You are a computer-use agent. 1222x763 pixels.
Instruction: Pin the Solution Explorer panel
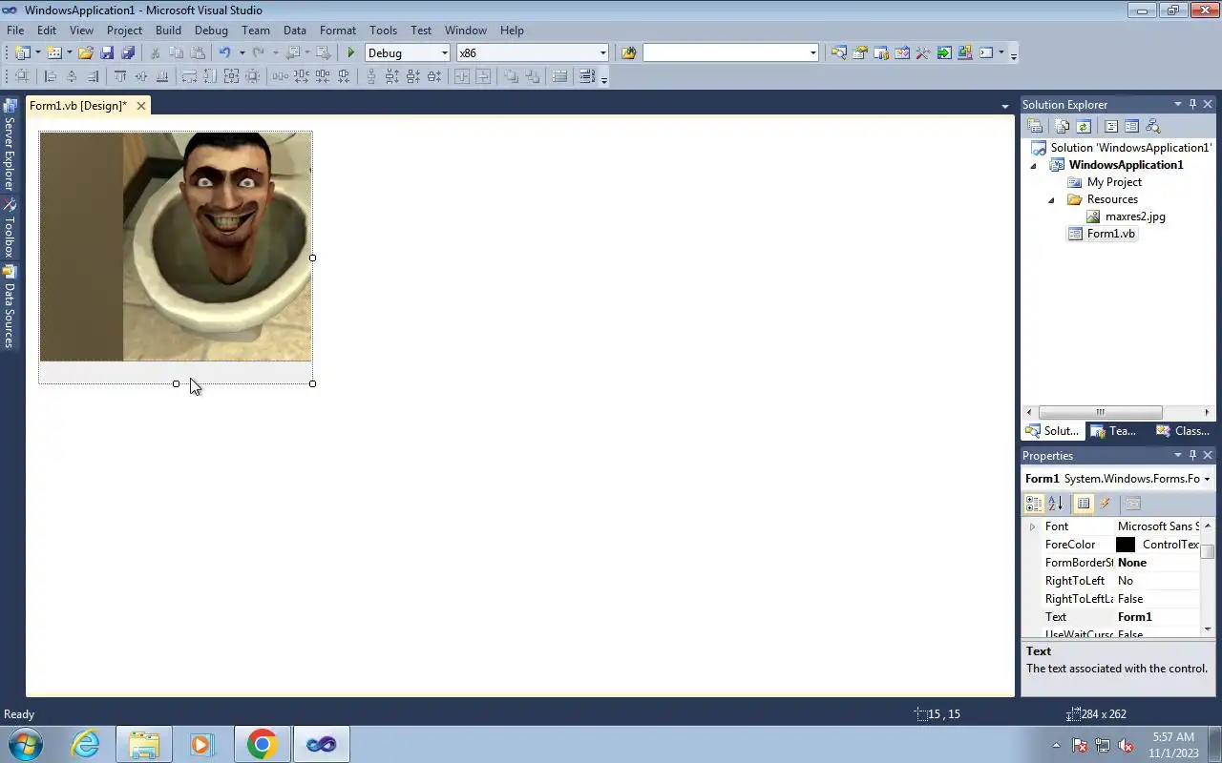tap(1192, 104)
